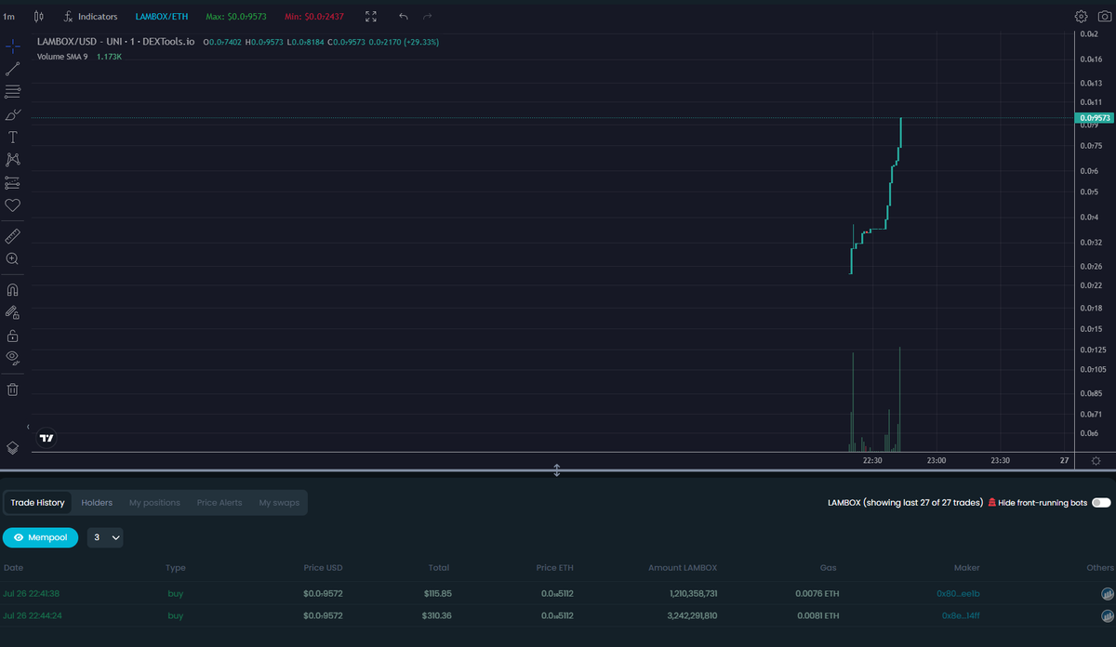Open the 1m timeframe selector
The height and width of the screenshot is (647, 1116).
pyautogui.click(x=9, y=17)
